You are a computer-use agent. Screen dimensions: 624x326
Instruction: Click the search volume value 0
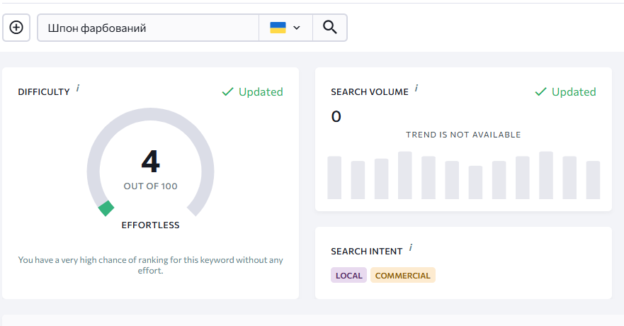[x=336, y=117]
